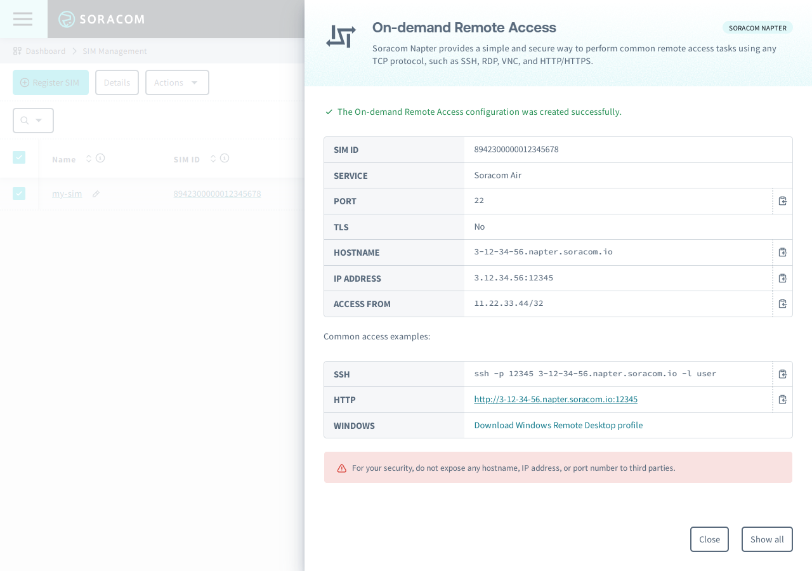
Task: Copy the IP ADDRESS value
Action: pos(782,278)
